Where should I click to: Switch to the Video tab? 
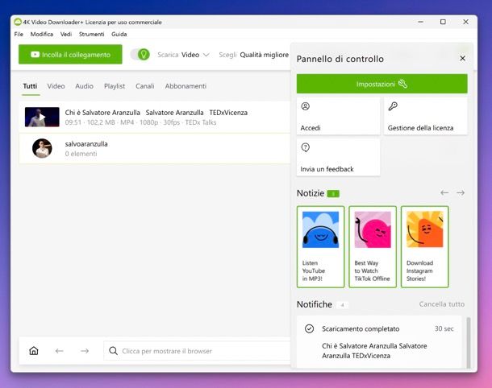pos(56,86)
